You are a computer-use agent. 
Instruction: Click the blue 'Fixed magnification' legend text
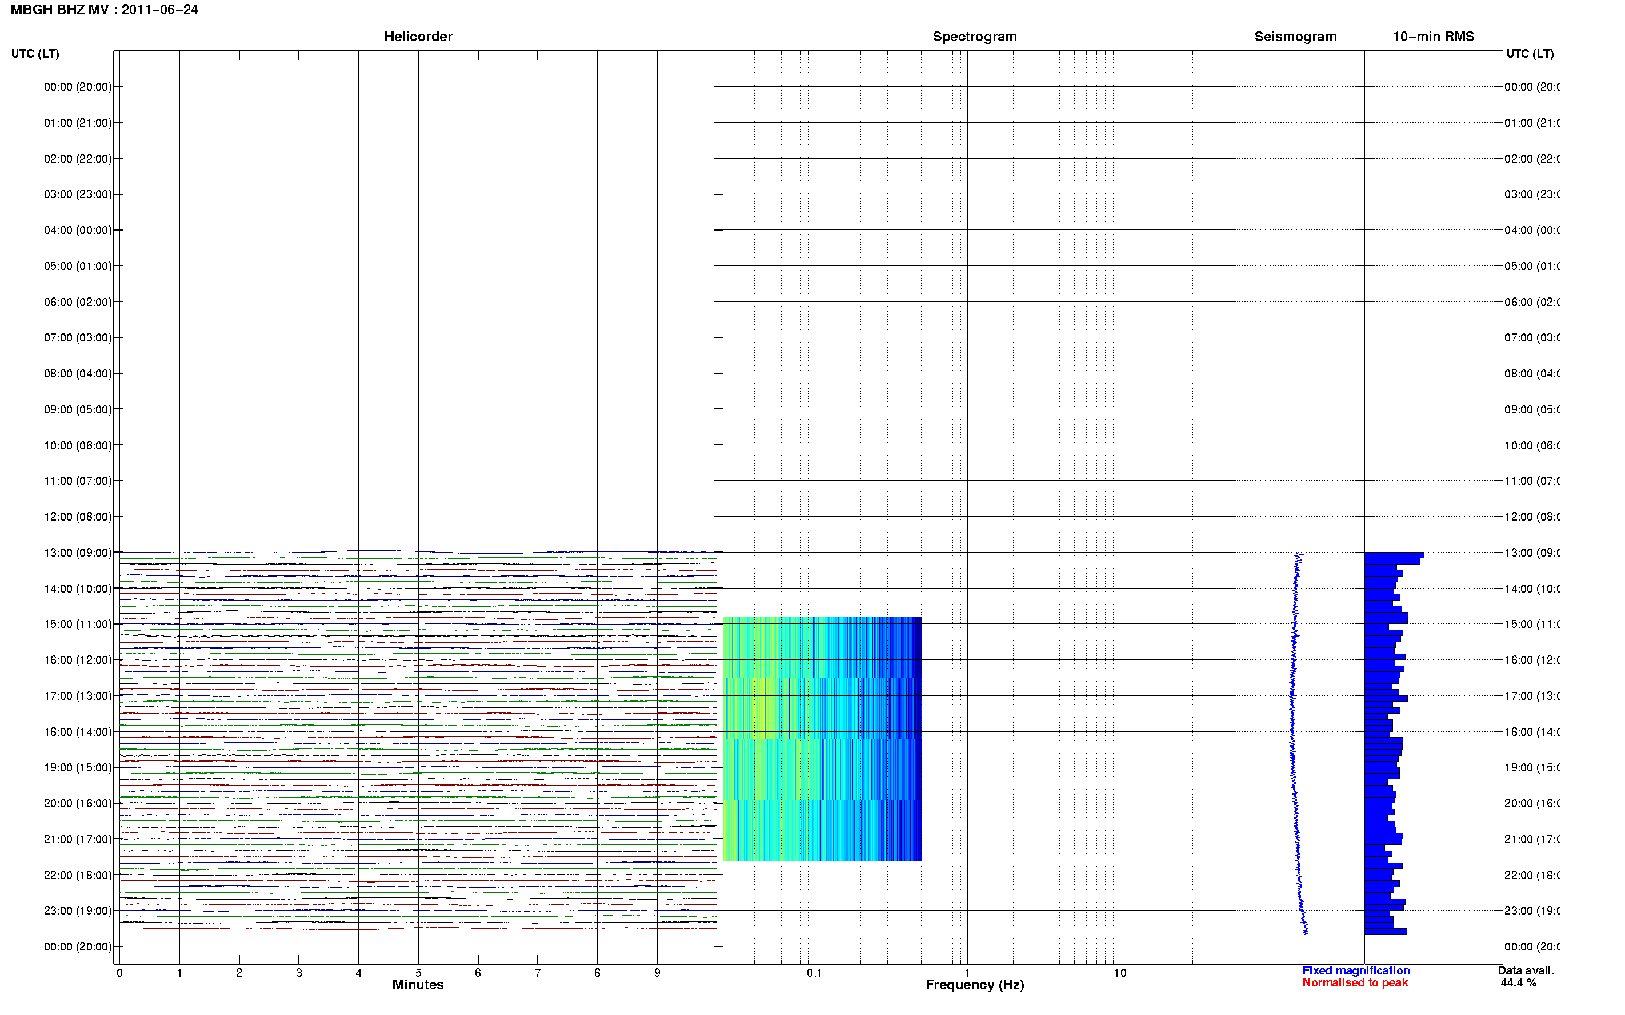tap(1356, 970)
